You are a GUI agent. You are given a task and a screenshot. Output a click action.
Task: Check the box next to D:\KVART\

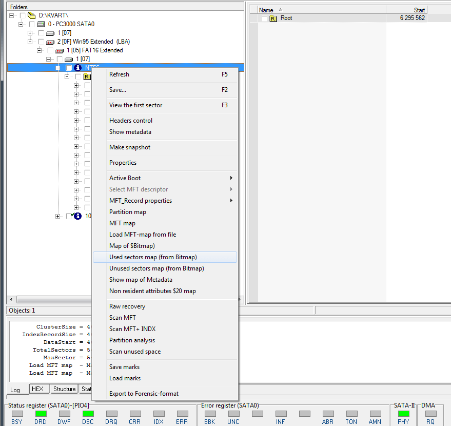pos(23,16)
